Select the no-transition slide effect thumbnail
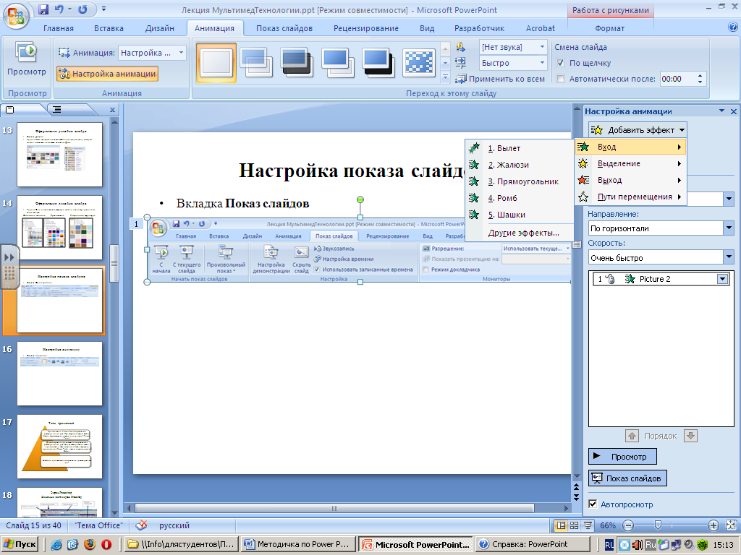The width and height of the screenshot is (741, 555). (x=216, y=63)
